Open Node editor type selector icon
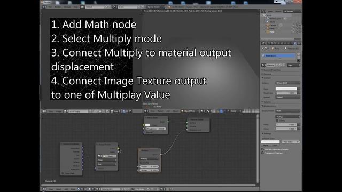342x192 pixels. point(44,189)
